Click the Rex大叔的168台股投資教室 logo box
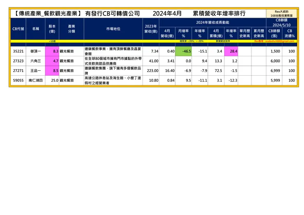The height and width of the screenshot is (215, 304). tap(281, 14)
